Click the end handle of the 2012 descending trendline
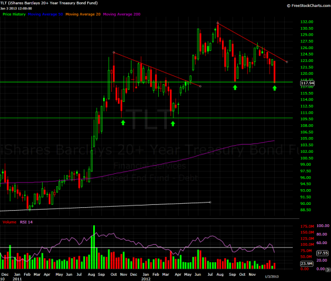The image size is (331, 281). 286,62
